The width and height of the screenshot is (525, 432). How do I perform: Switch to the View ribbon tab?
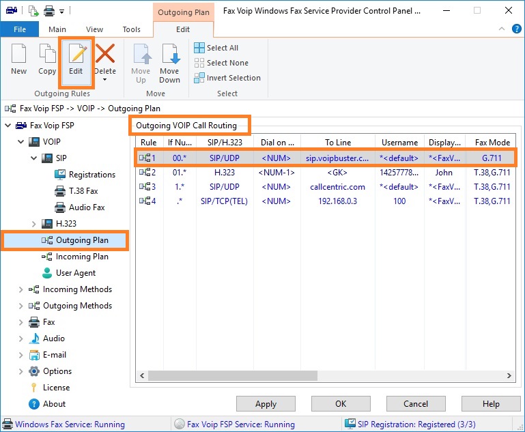click(x=94, y=29)
